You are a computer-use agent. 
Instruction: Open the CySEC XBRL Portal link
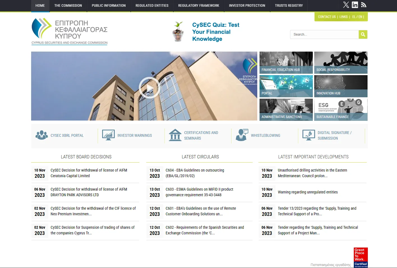[x=67, y=135]
